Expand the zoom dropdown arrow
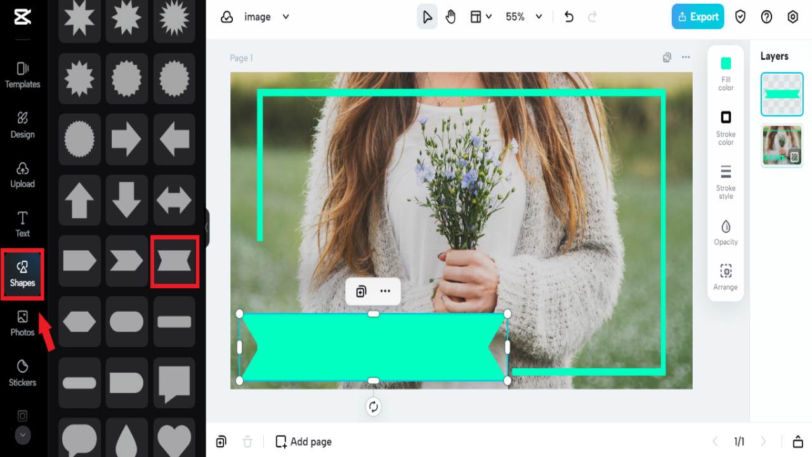Image resolution: width=812 pixels, height=457 pixels. pyautogui.click(x=539, y=17)
